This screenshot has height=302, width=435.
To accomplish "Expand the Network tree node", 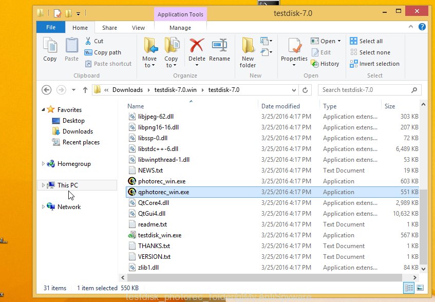I will click(x=43, y=206).
